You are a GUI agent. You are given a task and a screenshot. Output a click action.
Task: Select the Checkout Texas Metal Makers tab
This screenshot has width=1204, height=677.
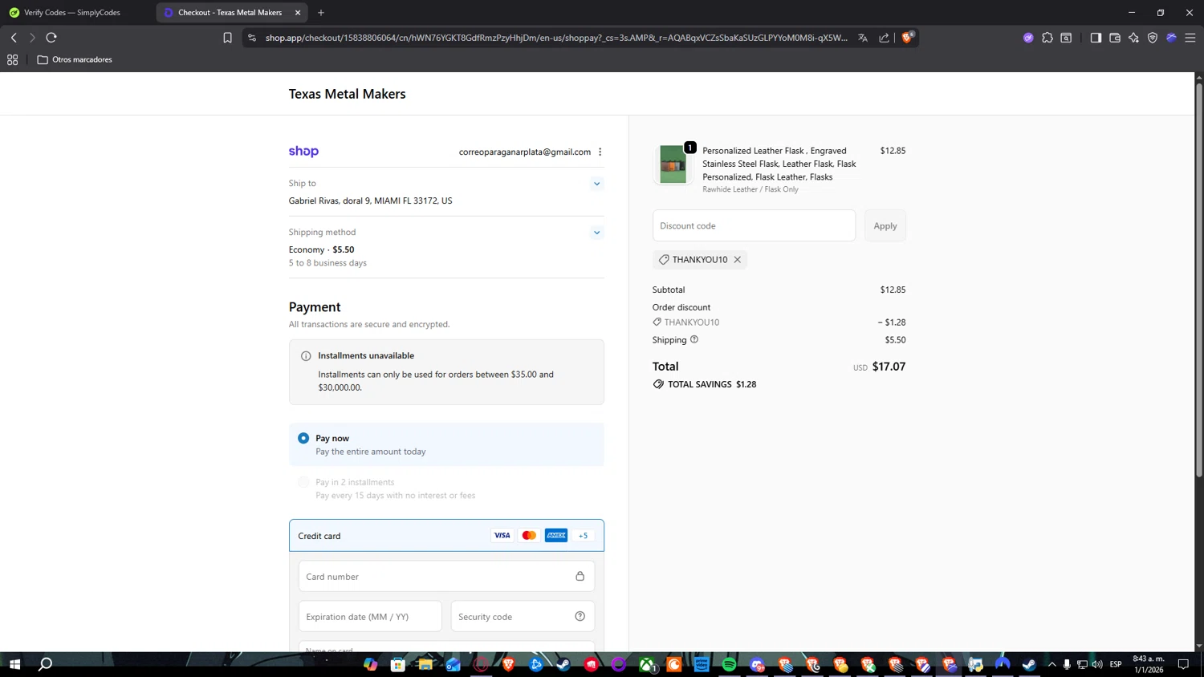229,13
